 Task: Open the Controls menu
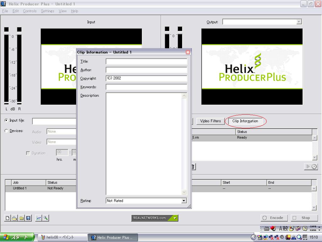30,11
